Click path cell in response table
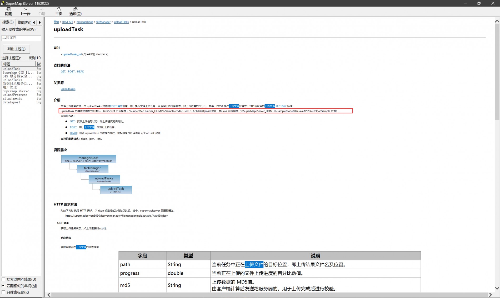This screenshot has width=500, height=298. pos(142,264)
